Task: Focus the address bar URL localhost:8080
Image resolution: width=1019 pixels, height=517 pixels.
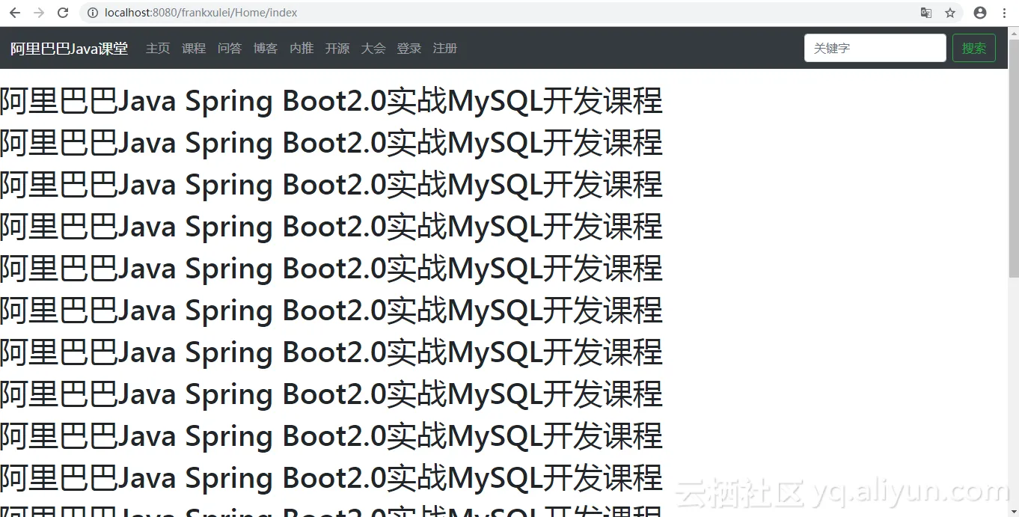Action: tap(201, 13)
